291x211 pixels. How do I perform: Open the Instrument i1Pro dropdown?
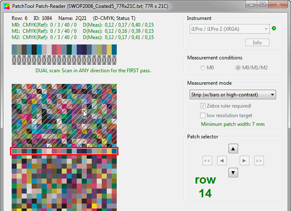tap(228, 29)
